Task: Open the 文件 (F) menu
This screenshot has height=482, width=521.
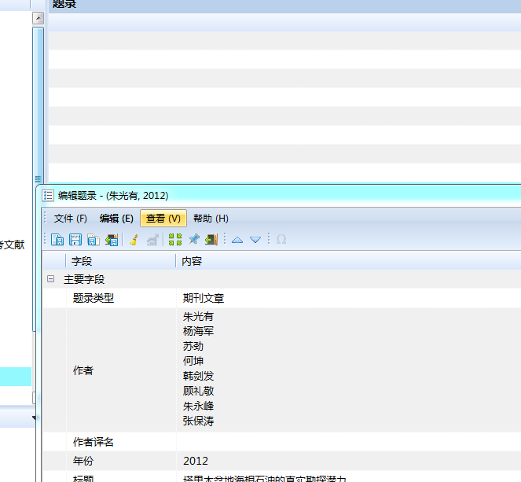Action: pyautogui.click(x=71, y=219)
